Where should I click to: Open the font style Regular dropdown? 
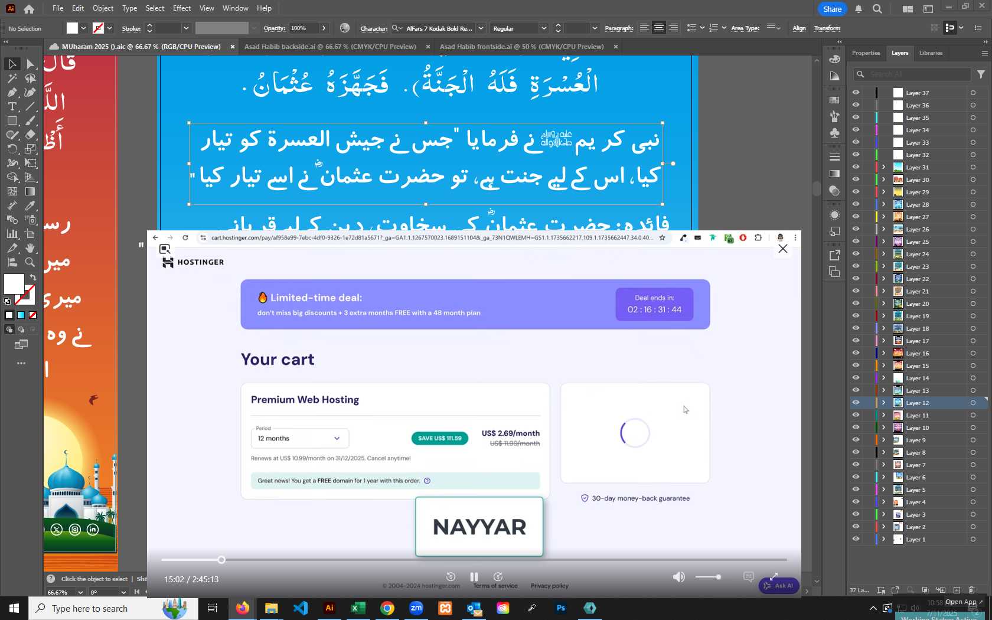[543, 28]
